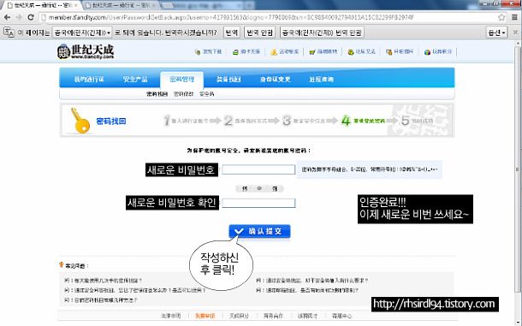
Task: Click the golden key 密码找回 icon
Action: 80,121
